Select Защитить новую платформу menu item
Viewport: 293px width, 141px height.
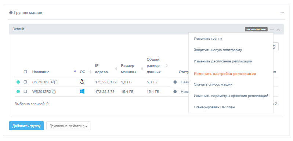pyautogui.click(x=218, y=50)
